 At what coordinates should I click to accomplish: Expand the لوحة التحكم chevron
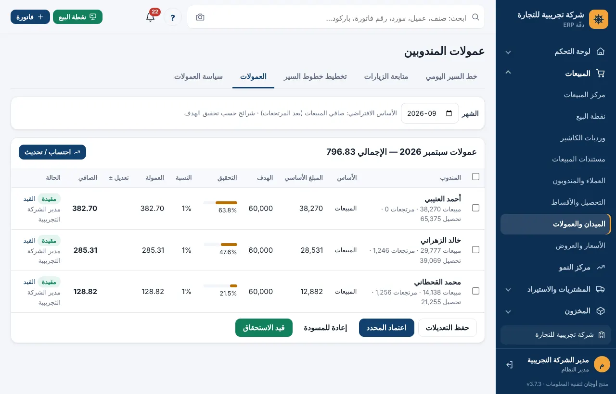508,52
